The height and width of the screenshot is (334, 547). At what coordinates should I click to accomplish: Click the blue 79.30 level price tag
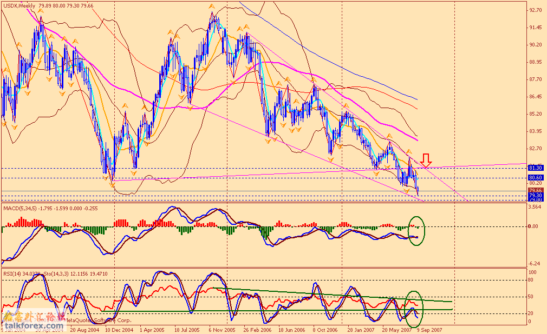(x=536, y=196)
